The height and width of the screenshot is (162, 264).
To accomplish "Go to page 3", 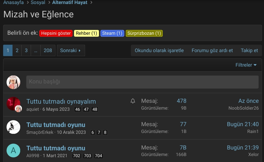I will click(x=26, y=50).
